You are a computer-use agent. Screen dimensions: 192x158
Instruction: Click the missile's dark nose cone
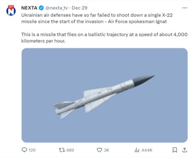(144, 80)
